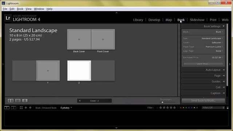Viewport: 233px width, 131px height.
Task: Open the File menu
Action: [x=5, y=9]
